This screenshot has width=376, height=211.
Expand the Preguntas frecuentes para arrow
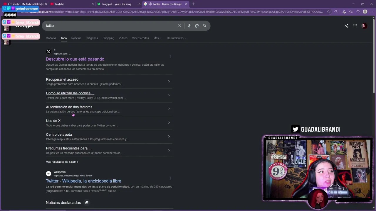pyautogui.click(x=169, y=150)
